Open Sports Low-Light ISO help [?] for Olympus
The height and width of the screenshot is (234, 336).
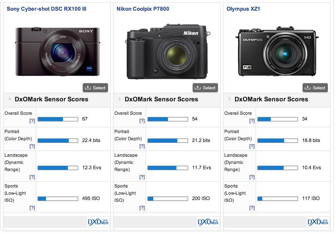[x=252, y=208]
